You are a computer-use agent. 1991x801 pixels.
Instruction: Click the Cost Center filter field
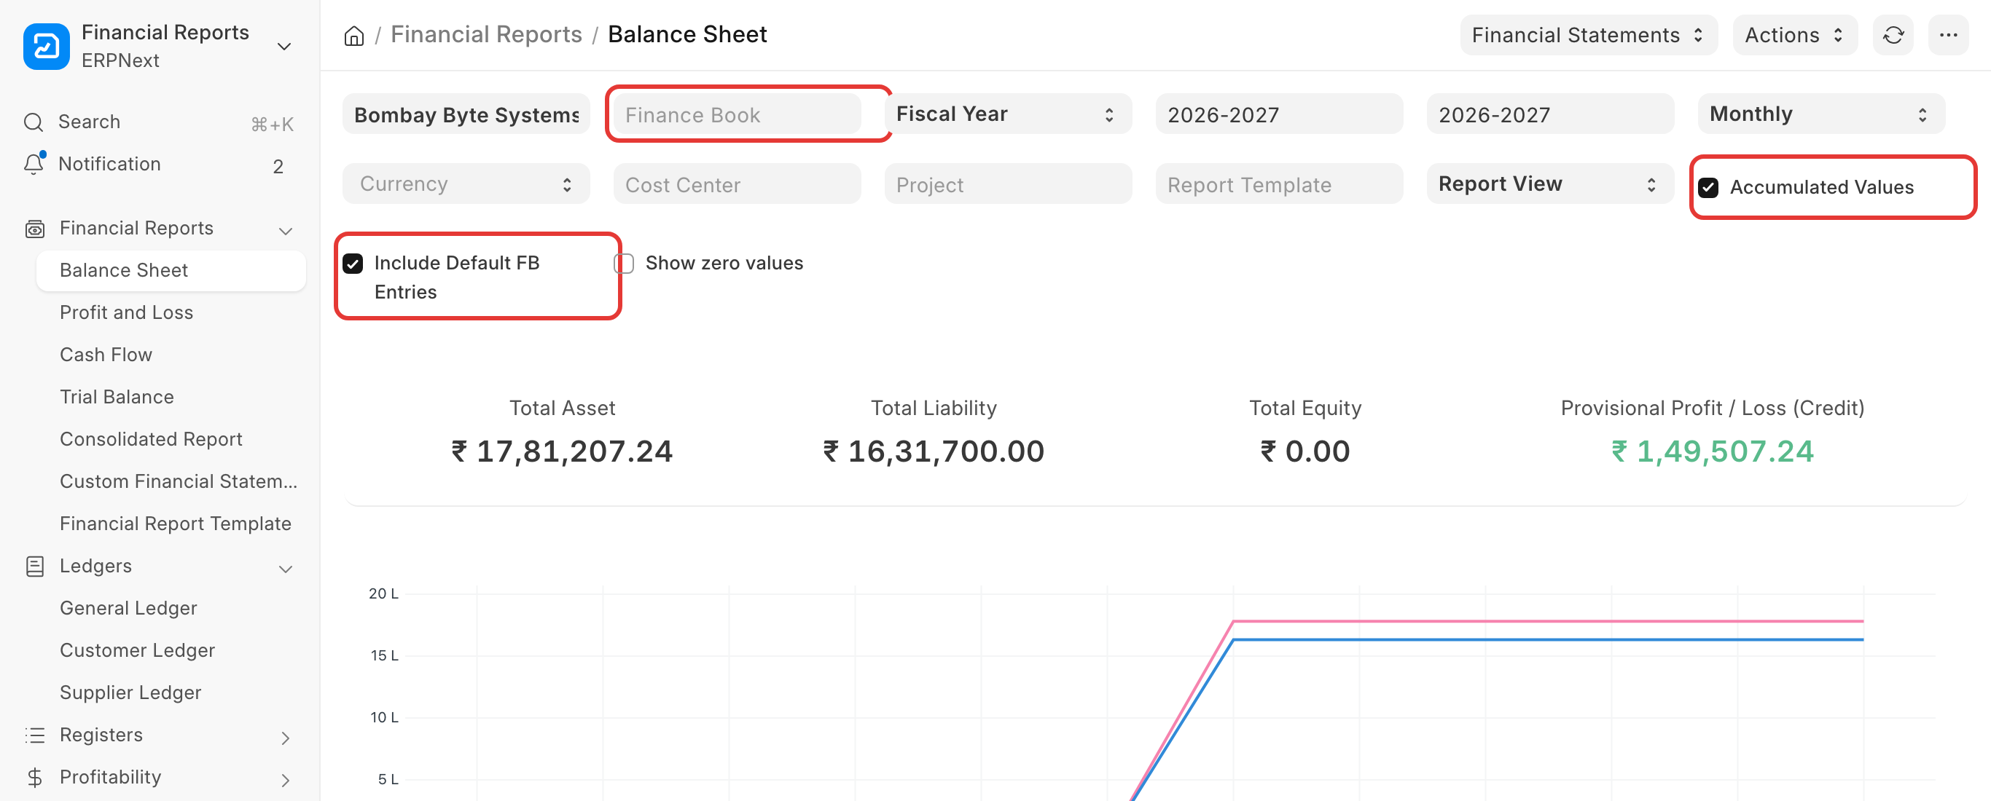(x=737, y=184)
